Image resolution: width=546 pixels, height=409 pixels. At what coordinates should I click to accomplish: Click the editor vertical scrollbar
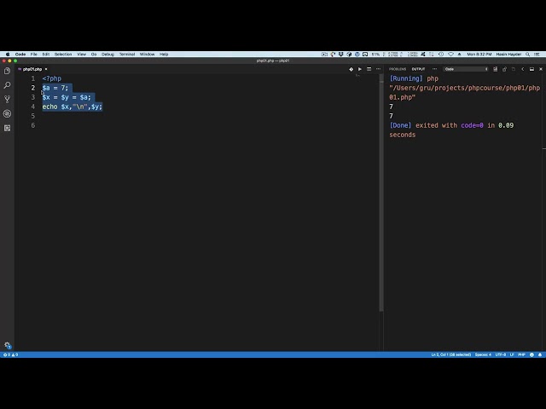coord(381,193)
